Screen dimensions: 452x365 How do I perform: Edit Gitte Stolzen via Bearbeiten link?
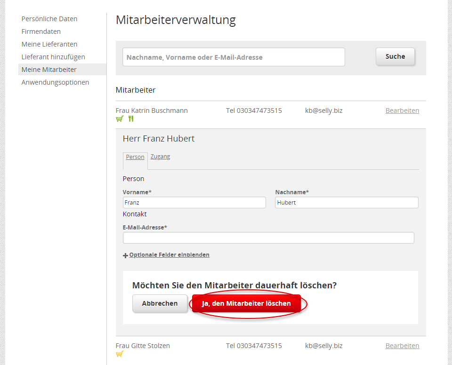(402, 346)
